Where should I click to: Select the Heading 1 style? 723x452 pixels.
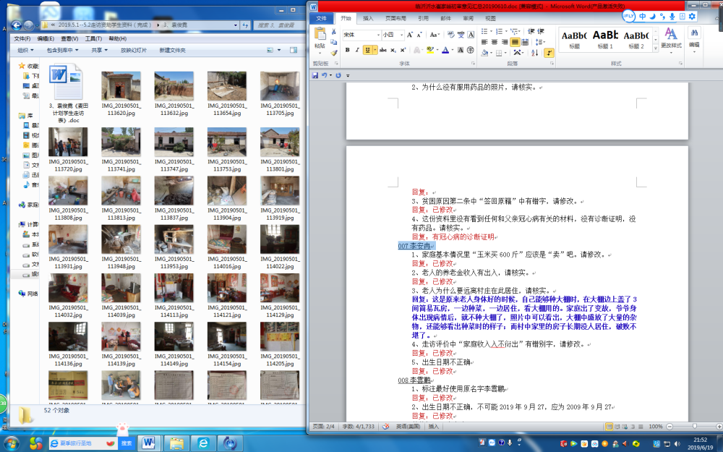click(605, 39)
